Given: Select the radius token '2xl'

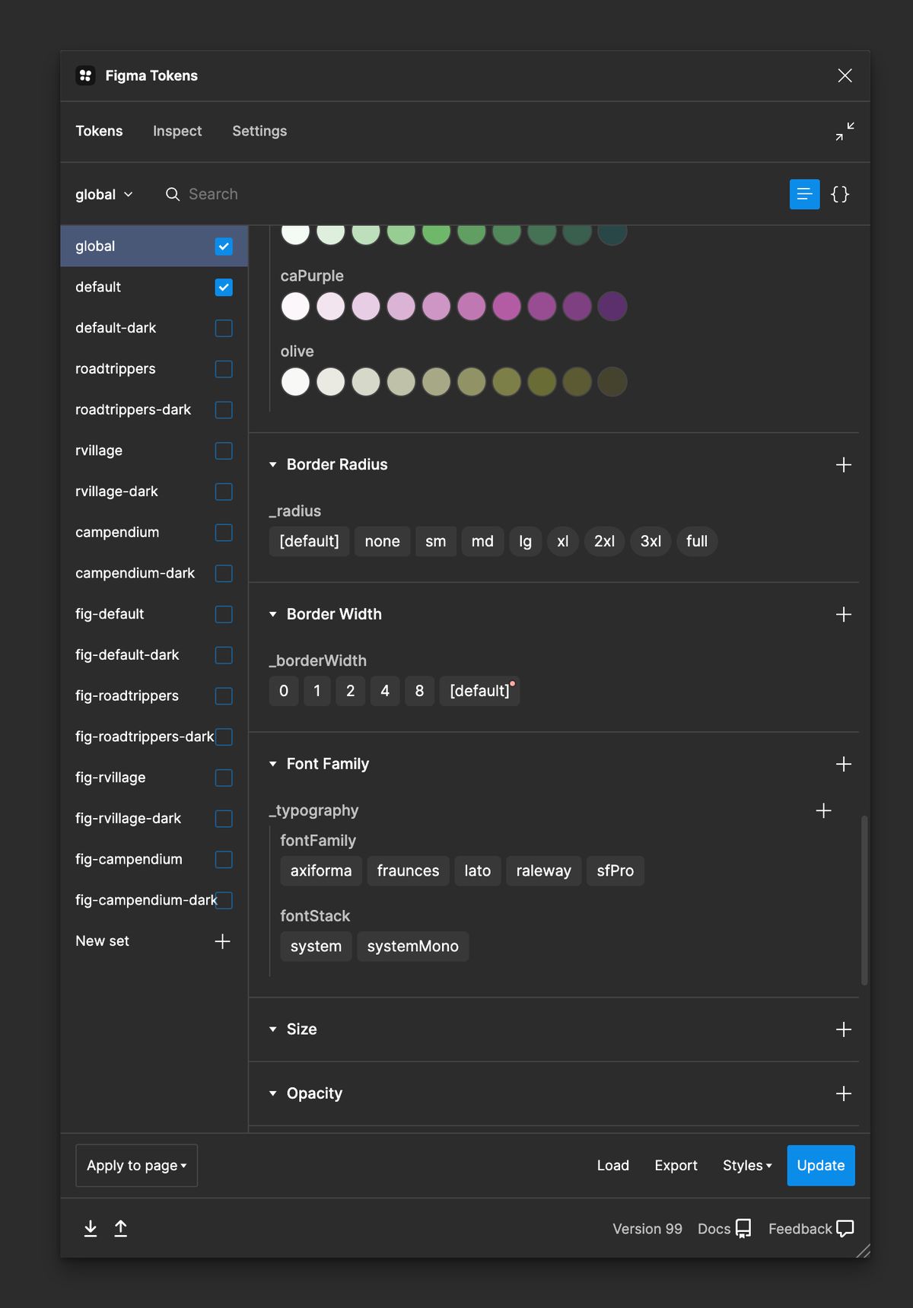Looking at the screenshot, I should point(605,542).
